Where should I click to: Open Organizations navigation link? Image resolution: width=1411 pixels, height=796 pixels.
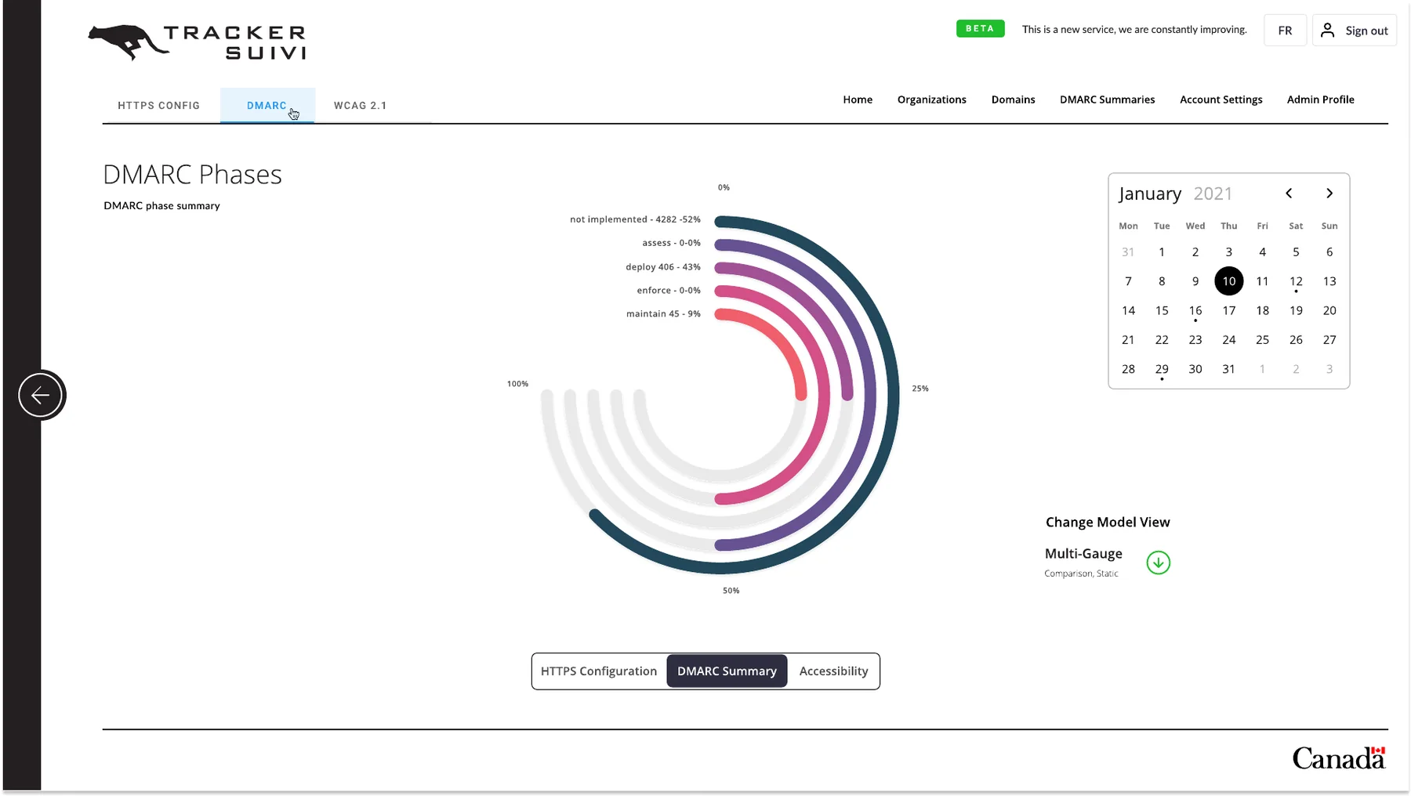pyautogui.click(x=931, y=99)
